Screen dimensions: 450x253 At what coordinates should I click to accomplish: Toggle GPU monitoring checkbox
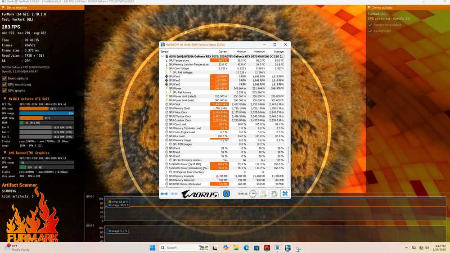coord(4,85)
